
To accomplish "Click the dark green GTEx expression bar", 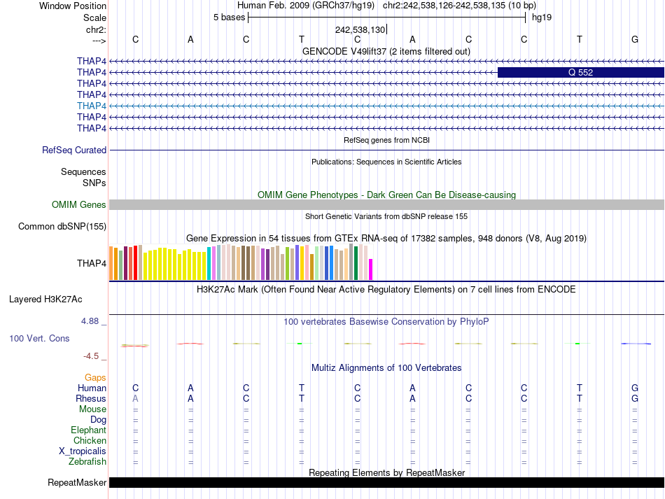I will click(x=356, y=263).
